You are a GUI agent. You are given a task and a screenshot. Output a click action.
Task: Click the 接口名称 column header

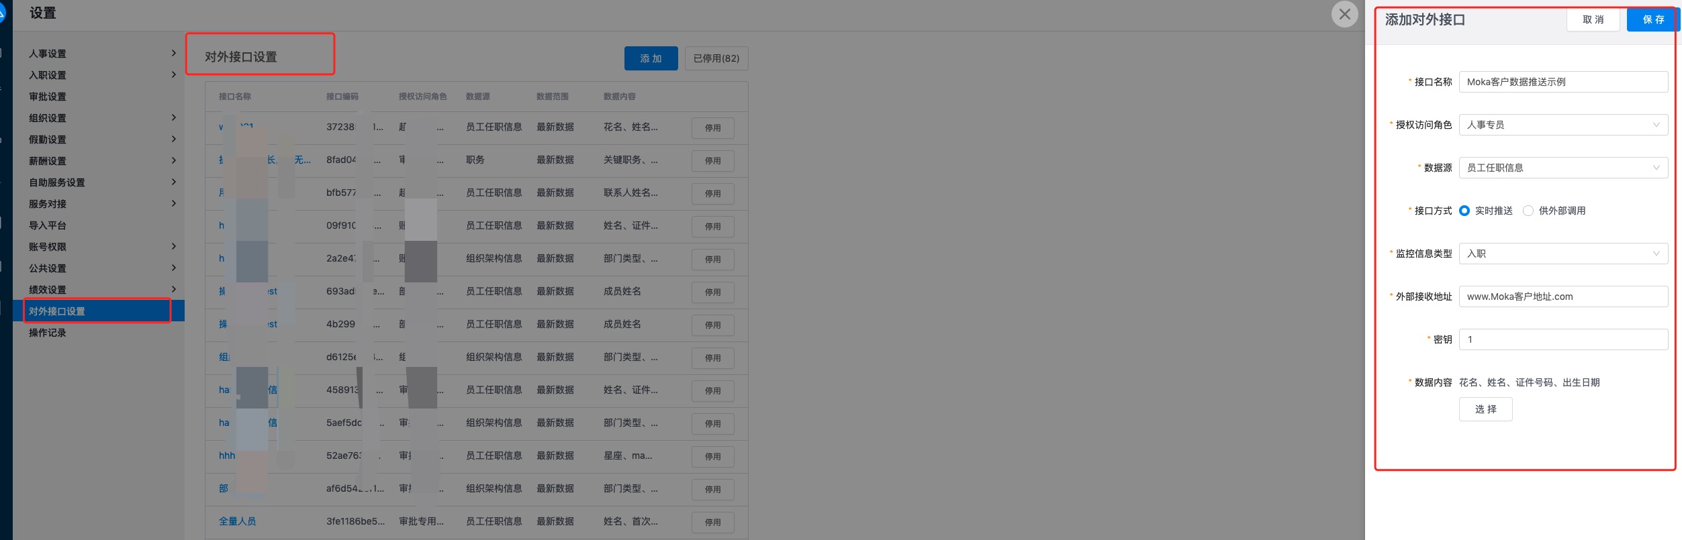coord(234,97)
